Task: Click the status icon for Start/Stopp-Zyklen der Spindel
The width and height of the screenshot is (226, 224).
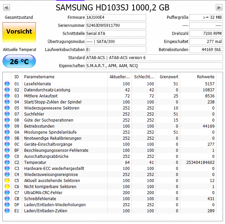Action: (x=7, y=102)
